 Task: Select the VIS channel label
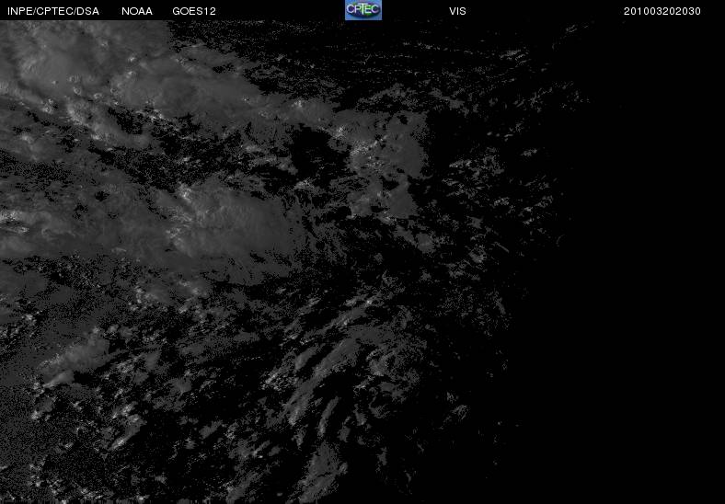tap(457, 11)
